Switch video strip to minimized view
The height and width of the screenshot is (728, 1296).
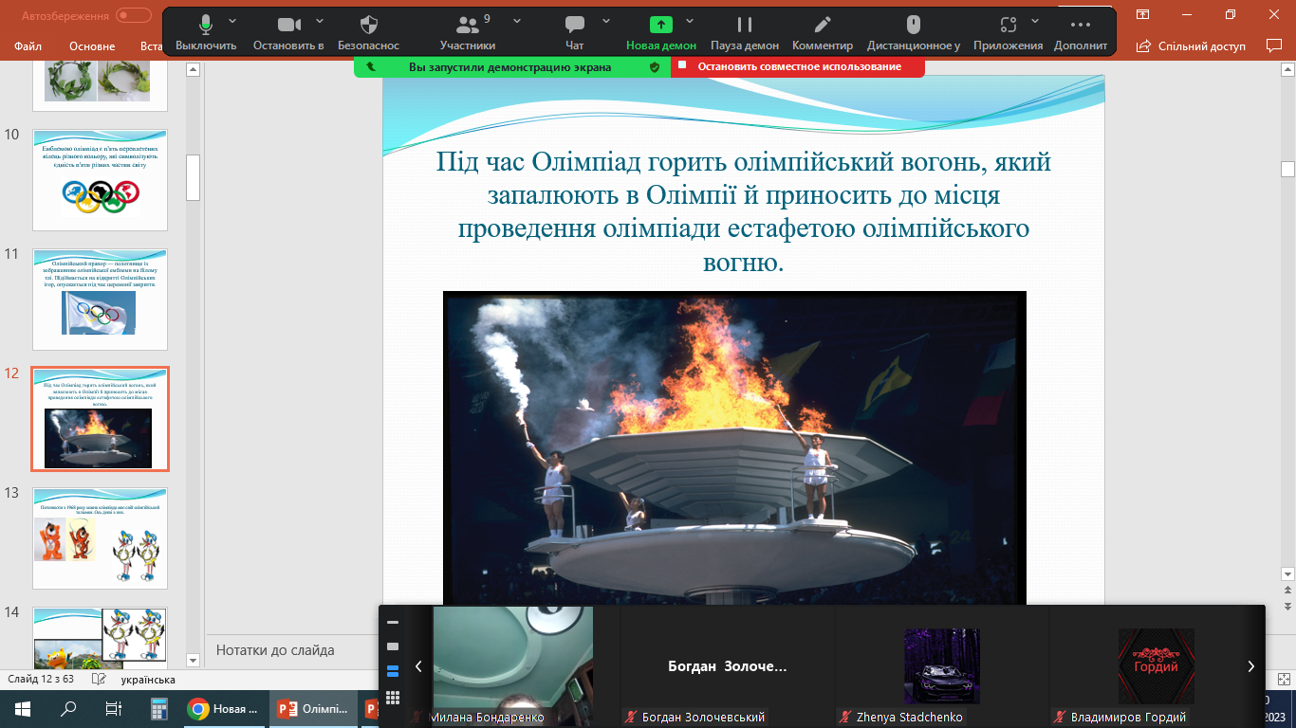click(x=393, y=623)
